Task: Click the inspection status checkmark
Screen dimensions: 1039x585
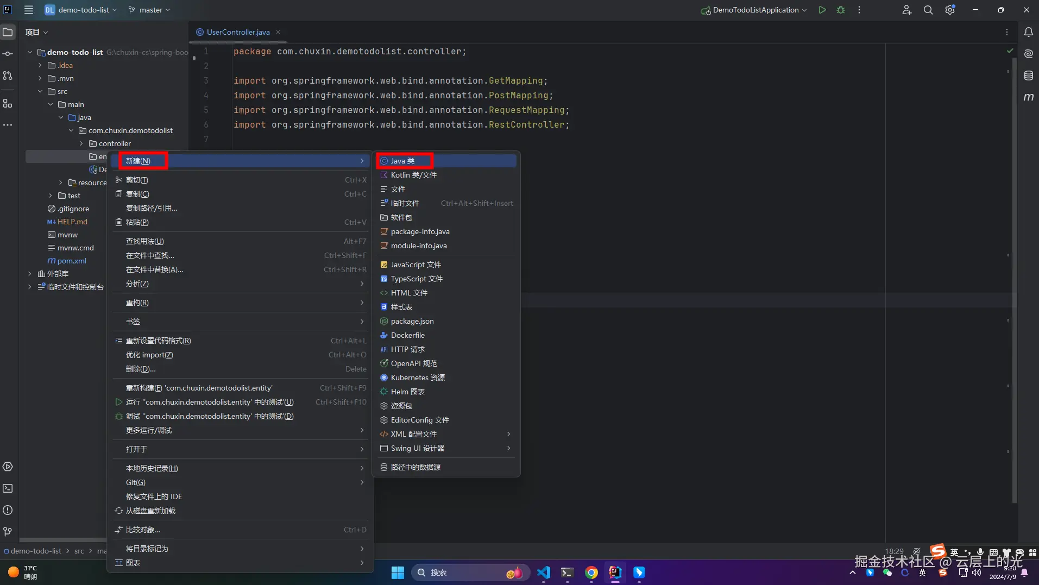Action: tap(1010, 51)
